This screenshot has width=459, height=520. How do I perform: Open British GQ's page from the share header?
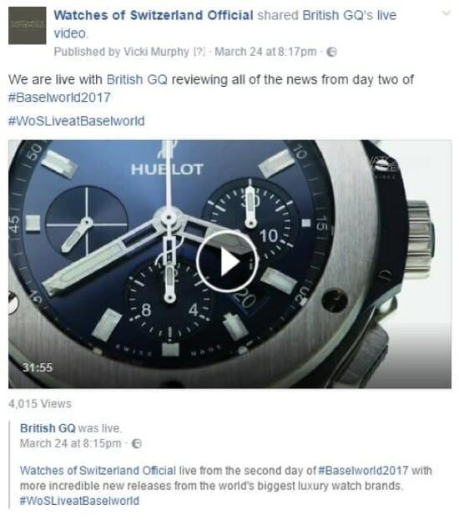[x=338, y=15]
